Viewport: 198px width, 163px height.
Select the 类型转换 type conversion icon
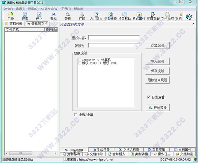(x=111, y=17)
